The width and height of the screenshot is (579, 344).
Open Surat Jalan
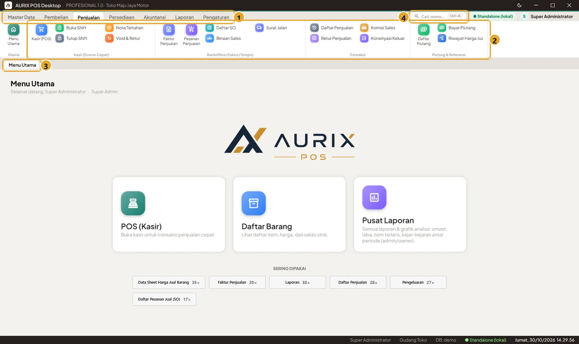tap(271, 28)
